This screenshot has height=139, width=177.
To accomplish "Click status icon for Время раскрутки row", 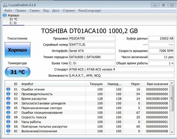I will [8, 99].
